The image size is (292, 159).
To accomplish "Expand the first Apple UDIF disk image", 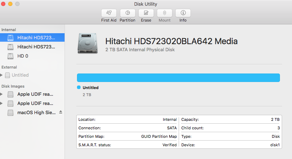I will click(1, 94).
